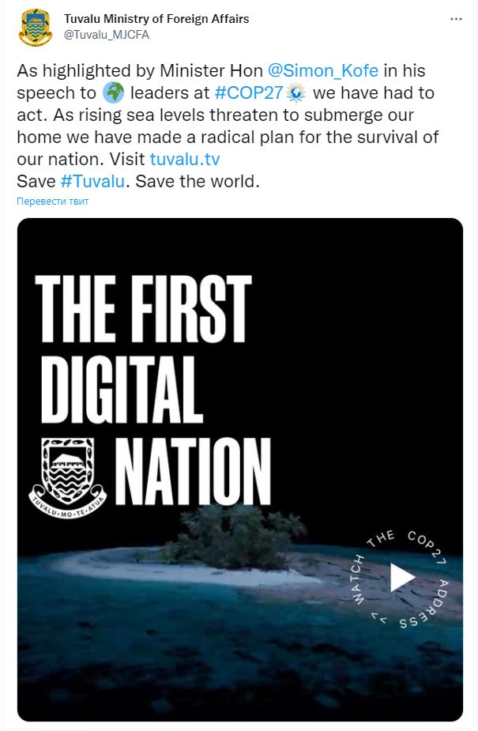Visit the tuvalu.tv link
The height and width of the screenshot is (731, 478).
(185, 158)
